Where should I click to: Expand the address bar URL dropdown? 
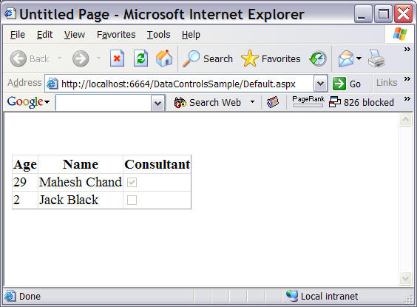coord(320,84)
